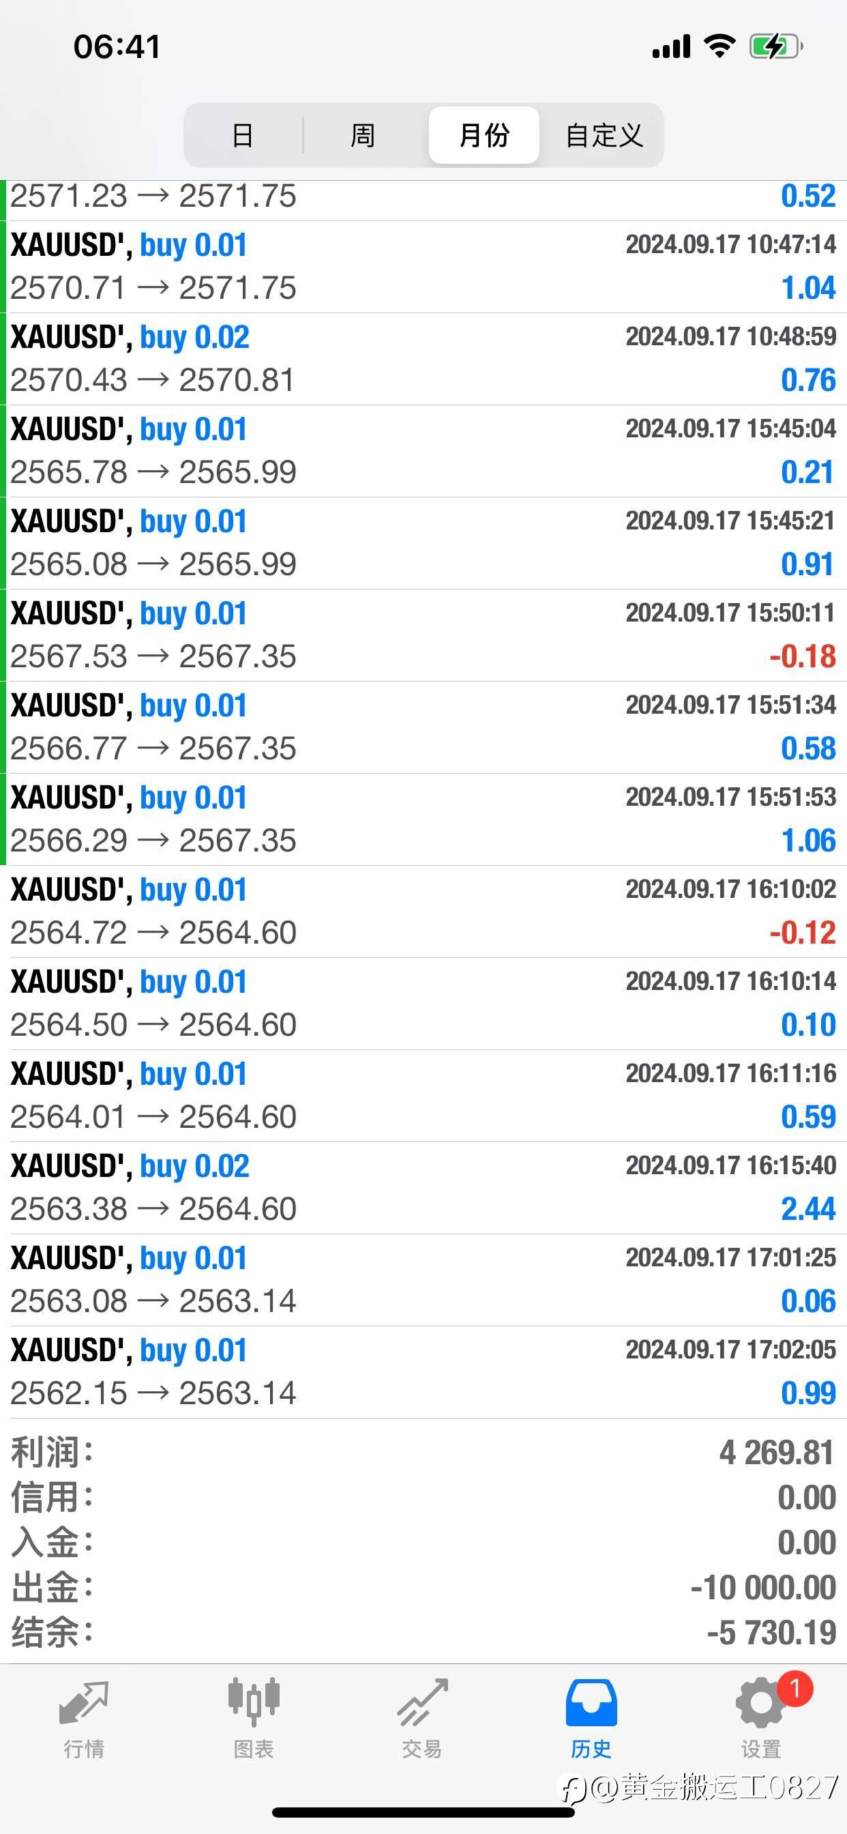Open the trade closed at 16:15:40
Viewport: 847px width, 1834px height.
pos(423,1188)
